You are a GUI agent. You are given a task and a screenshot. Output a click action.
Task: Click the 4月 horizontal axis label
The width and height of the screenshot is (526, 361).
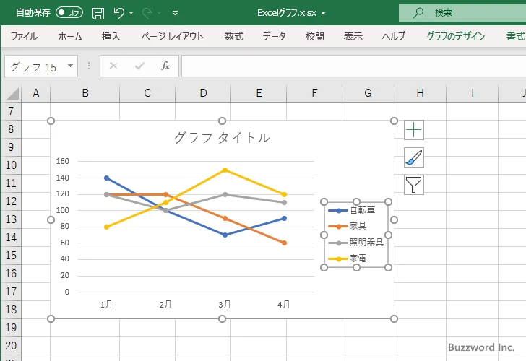[284, 305]
